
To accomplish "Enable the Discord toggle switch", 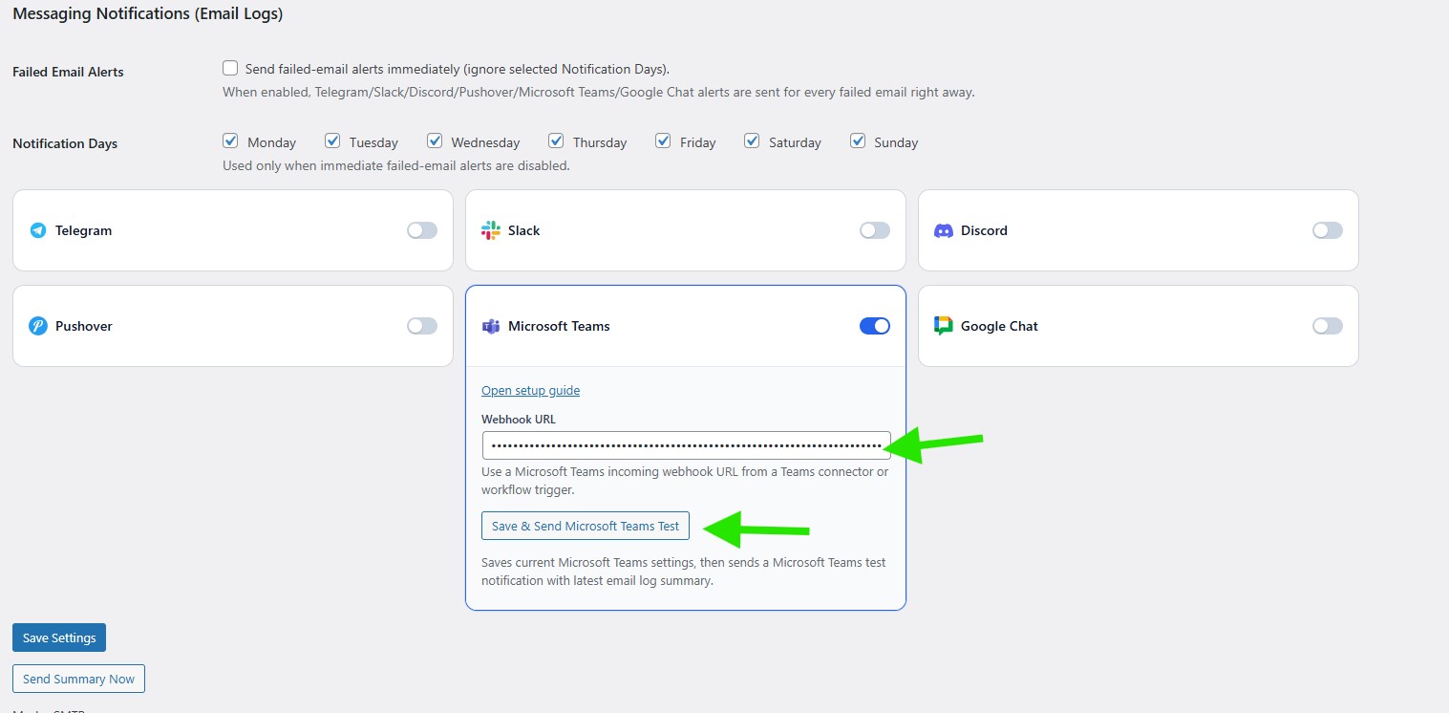I will tap(1328, 230).
